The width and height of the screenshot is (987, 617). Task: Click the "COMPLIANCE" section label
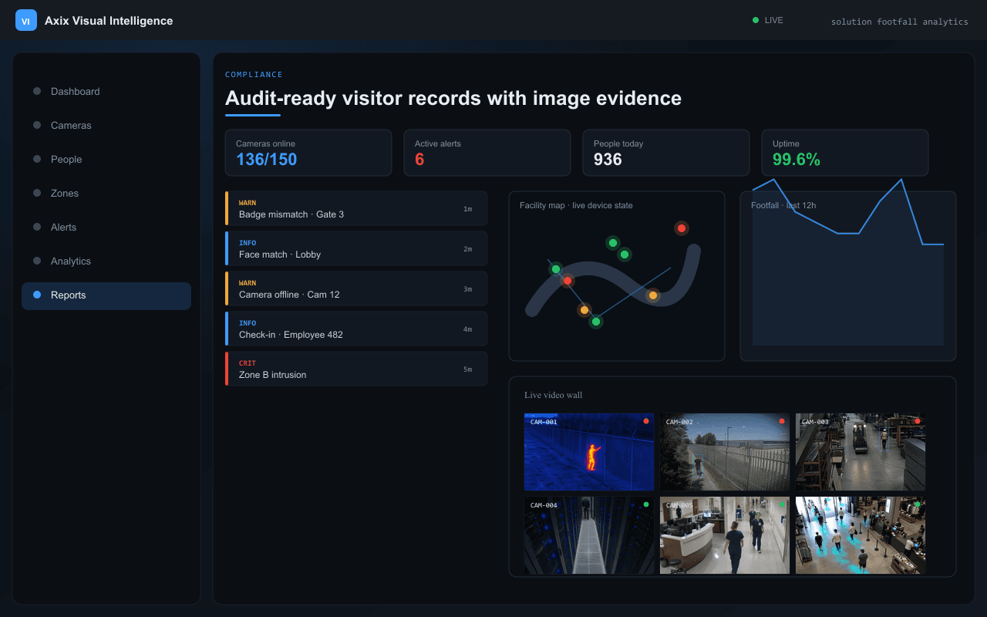pos(254,75)
